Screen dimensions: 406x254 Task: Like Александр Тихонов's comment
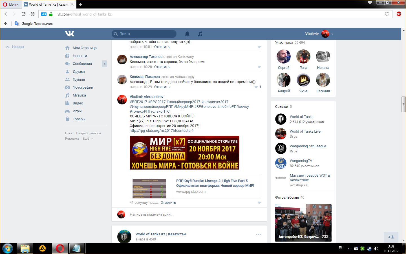click(259, 67)
